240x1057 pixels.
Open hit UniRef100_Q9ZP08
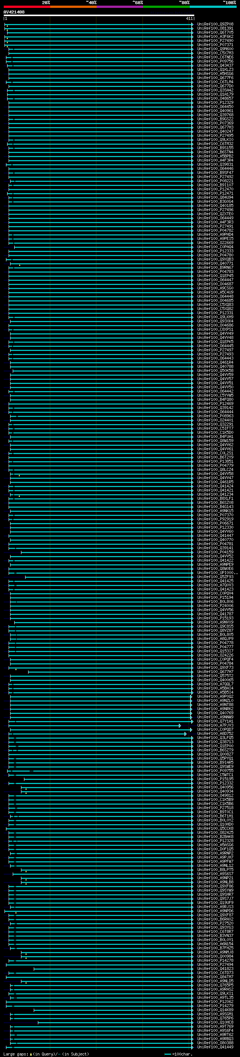tap(215, 24)
